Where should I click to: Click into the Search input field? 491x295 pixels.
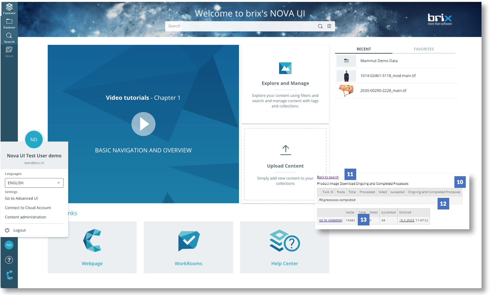pos(241,26)
